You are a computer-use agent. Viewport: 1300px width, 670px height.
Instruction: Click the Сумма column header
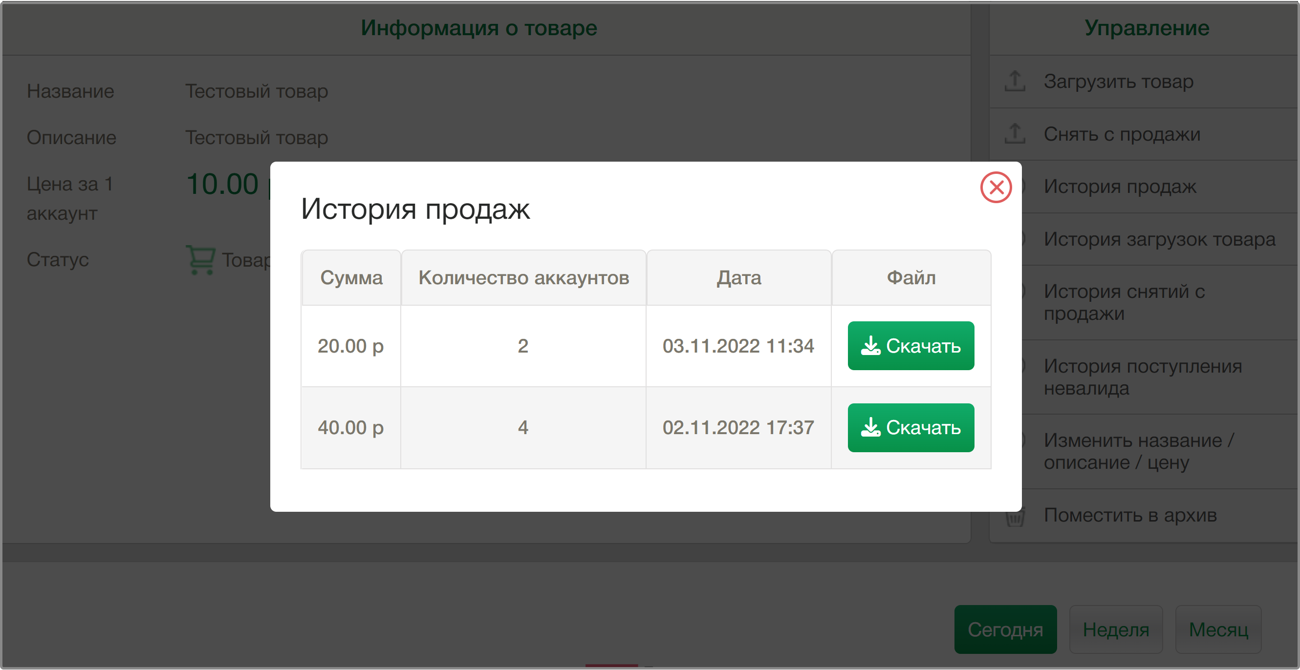[351, 278]
